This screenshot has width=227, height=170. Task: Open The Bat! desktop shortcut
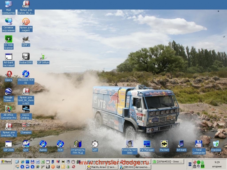tap(164, 146)
